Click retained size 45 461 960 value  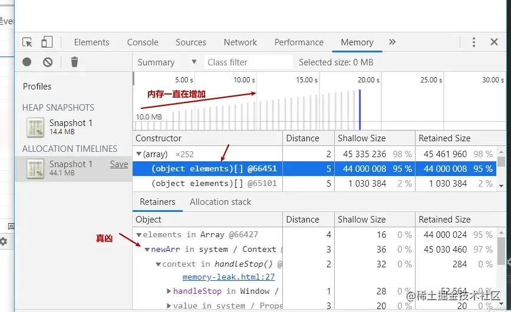[445, 154]
